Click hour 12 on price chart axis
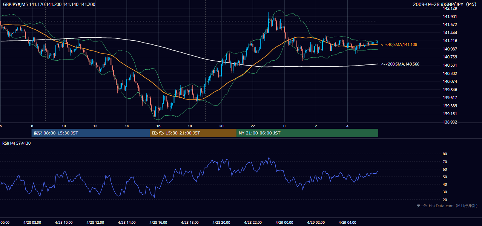This screenshot has height=226, width=482. click(x=95, y=126)
